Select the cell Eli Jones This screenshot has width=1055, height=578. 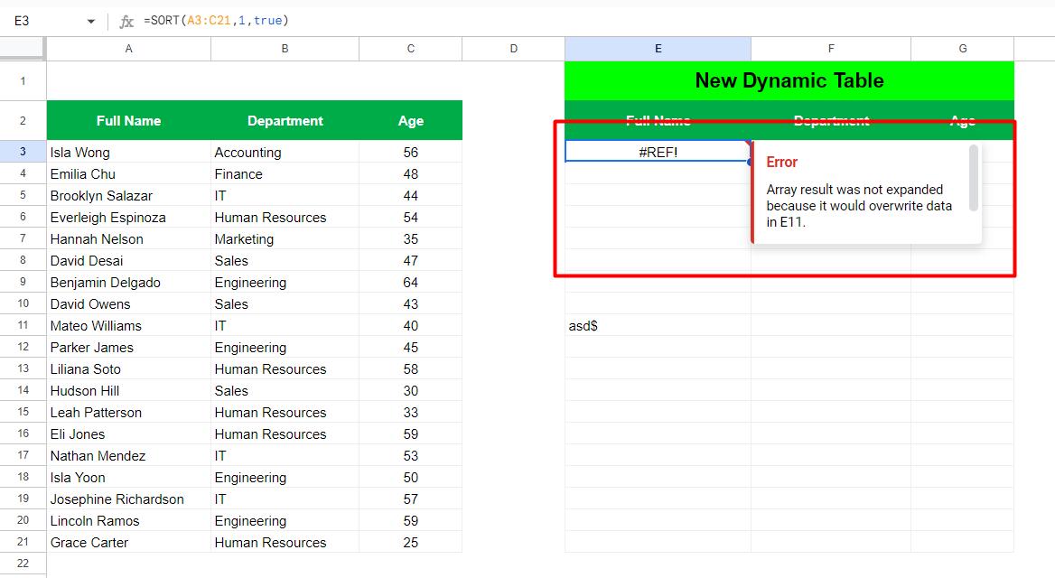coord(128,434)
